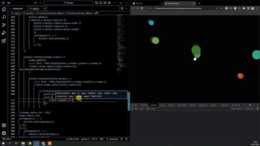260x146 pixels.
Task: Open the DevTools Elements tab
Action: [144, 105]
